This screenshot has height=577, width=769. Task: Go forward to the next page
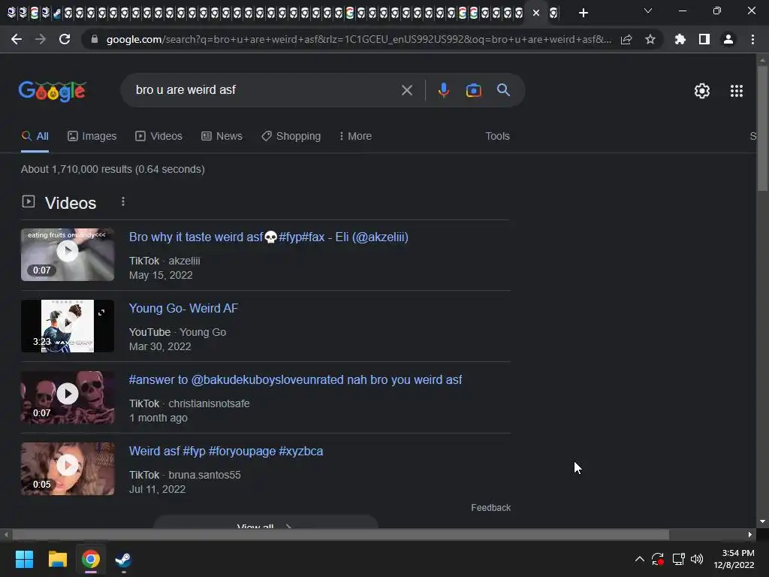(41, 39)
